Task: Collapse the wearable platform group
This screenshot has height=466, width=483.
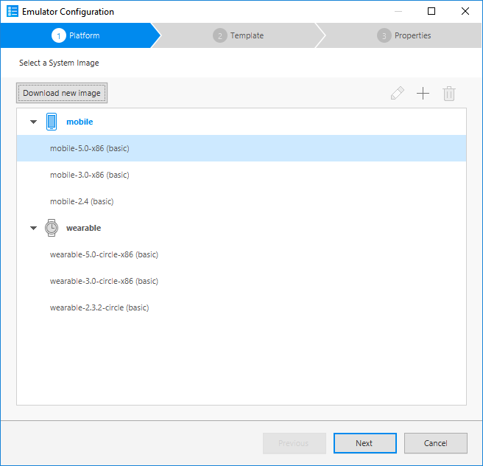Action: (x=33, y=229)
